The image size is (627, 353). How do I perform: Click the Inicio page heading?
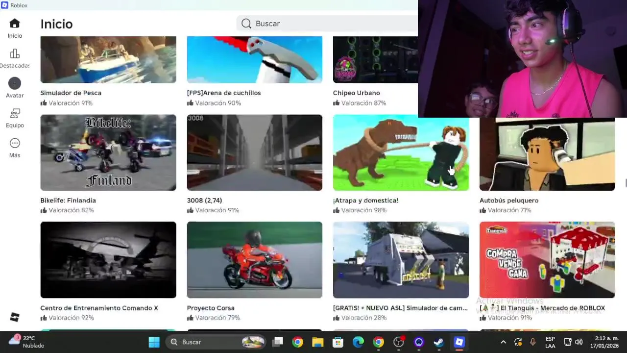pyautogui.click(x=56, y=24)
